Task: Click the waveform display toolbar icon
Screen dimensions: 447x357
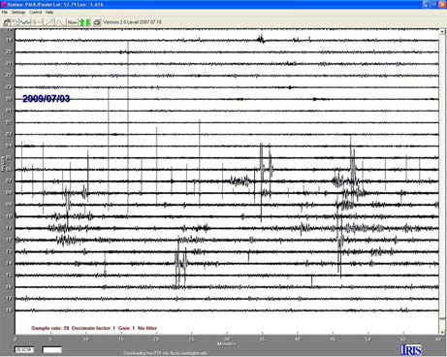Action: click(x=24, y=22)
